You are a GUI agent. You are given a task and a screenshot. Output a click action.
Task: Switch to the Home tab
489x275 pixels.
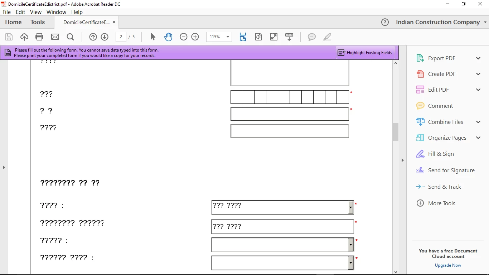[x=13, y=22]
